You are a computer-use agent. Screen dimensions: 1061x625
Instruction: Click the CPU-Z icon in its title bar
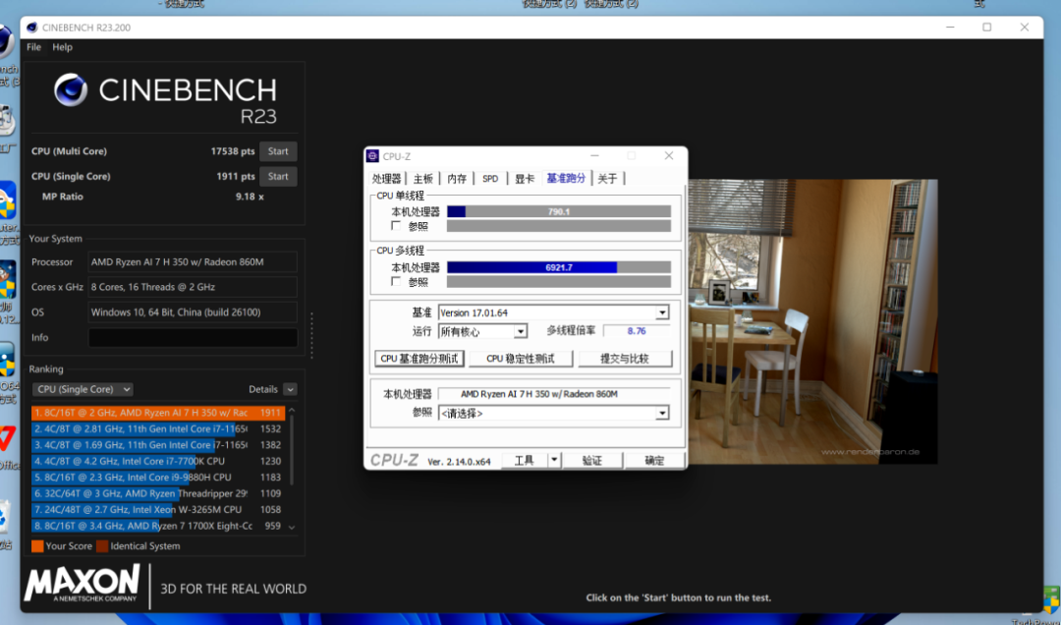tap(372, 156)
